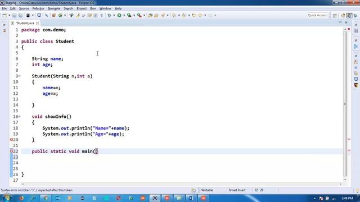Open the Next Annotation dropdown arrow
360x202 pixels.
179,15
